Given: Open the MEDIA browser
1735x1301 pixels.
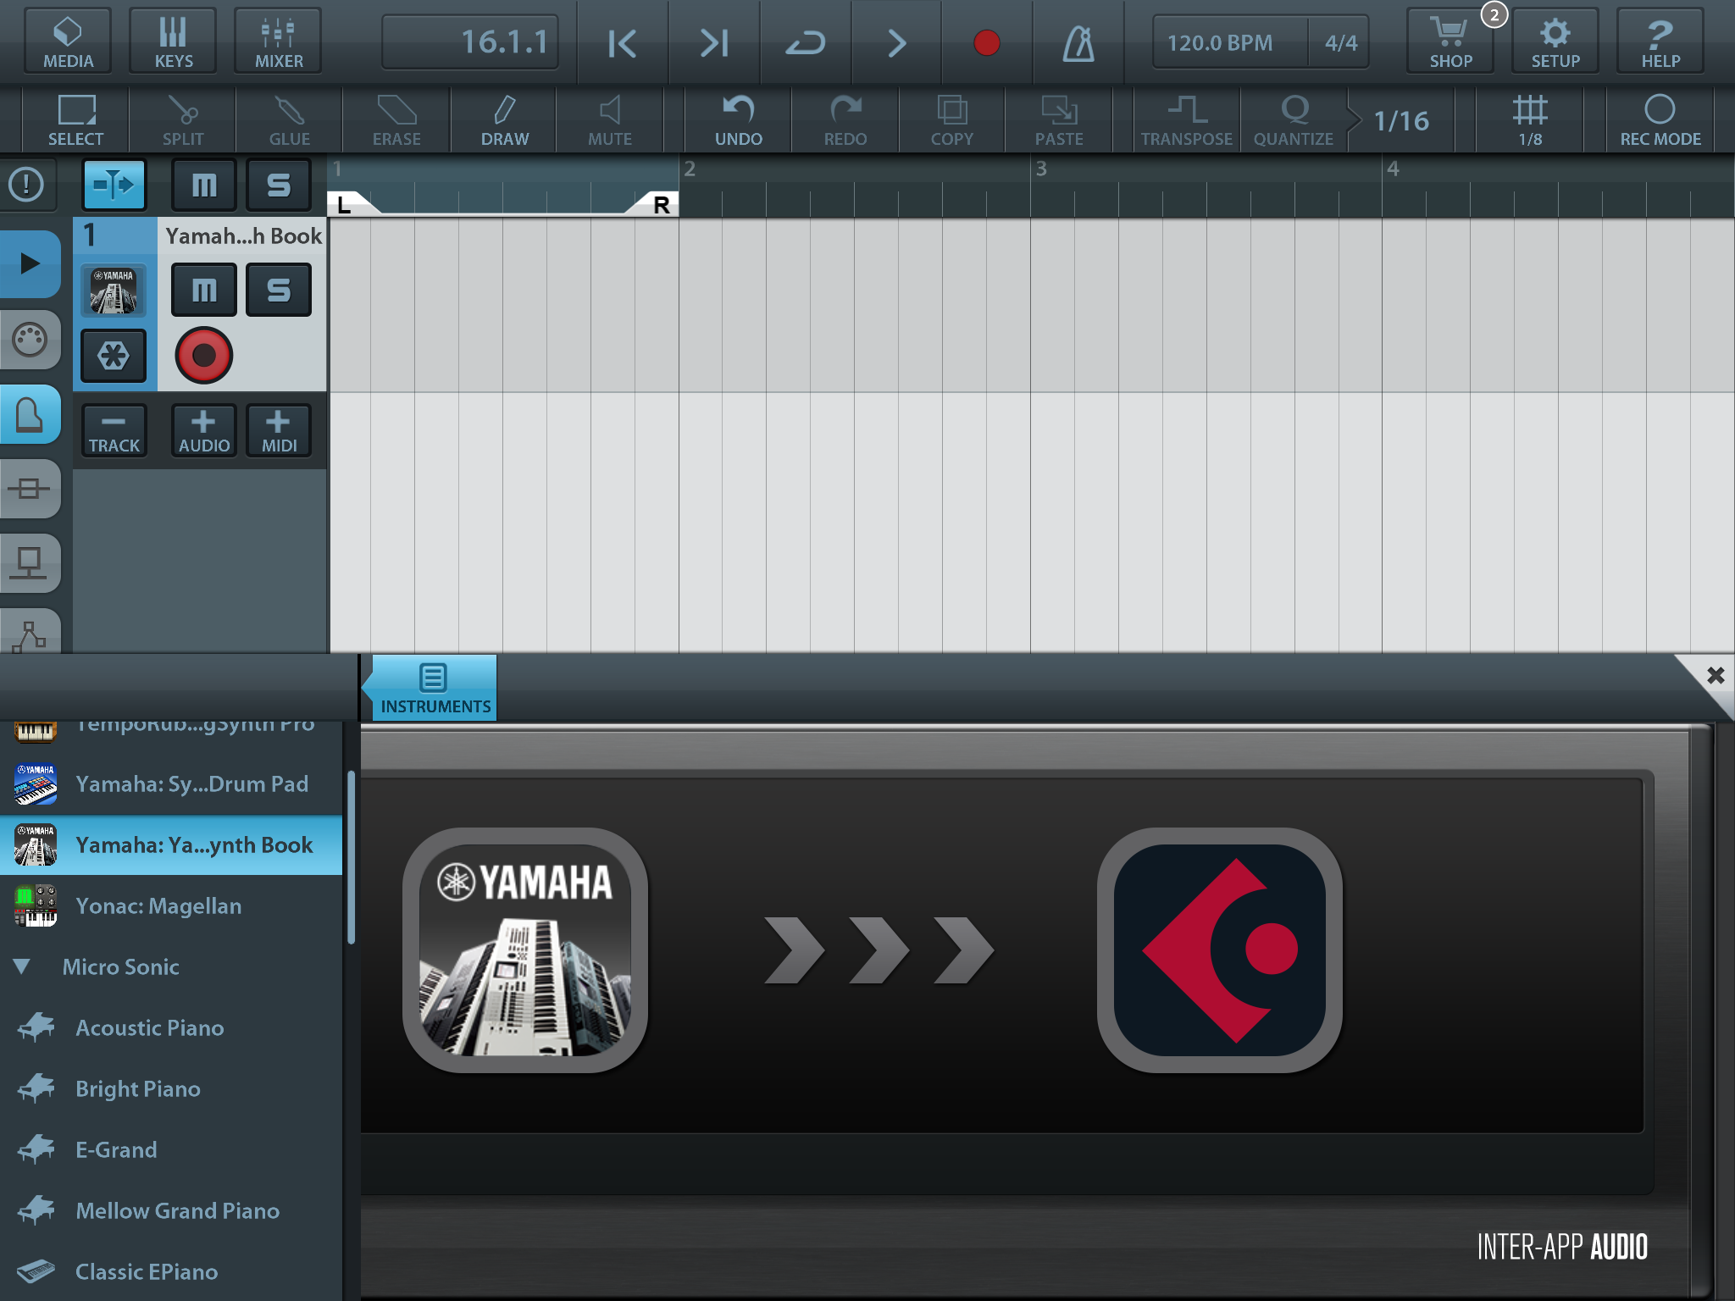Looking at the screenshot, I should point(68,41).
